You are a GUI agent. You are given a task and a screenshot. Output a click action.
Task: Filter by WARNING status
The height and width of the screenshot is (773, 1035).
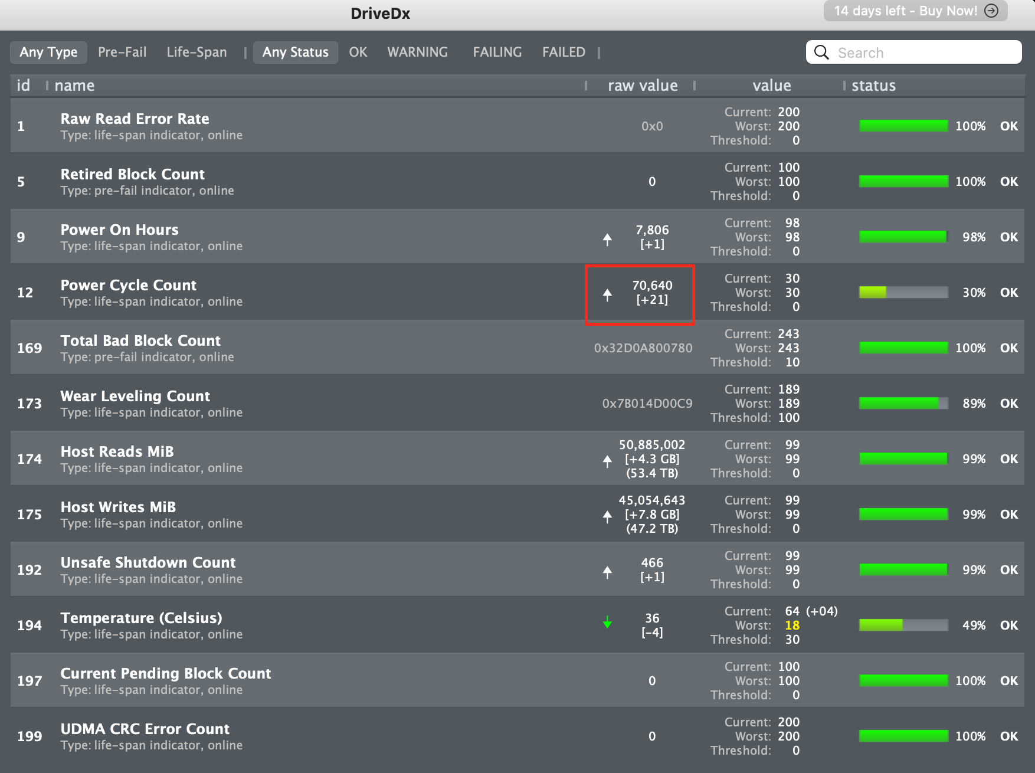[x=418, y=52]
